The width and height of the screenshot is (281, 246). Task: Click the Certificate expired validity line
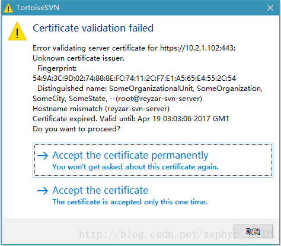[x=131, y=119]
